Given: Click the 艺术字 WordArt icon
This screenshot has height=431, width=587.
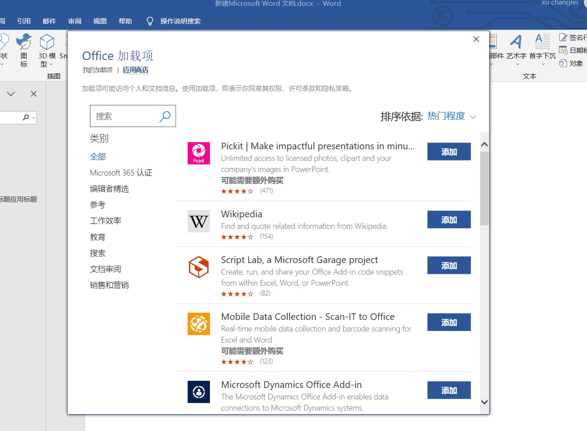Looking at the screenshot, I should (516, 42).
